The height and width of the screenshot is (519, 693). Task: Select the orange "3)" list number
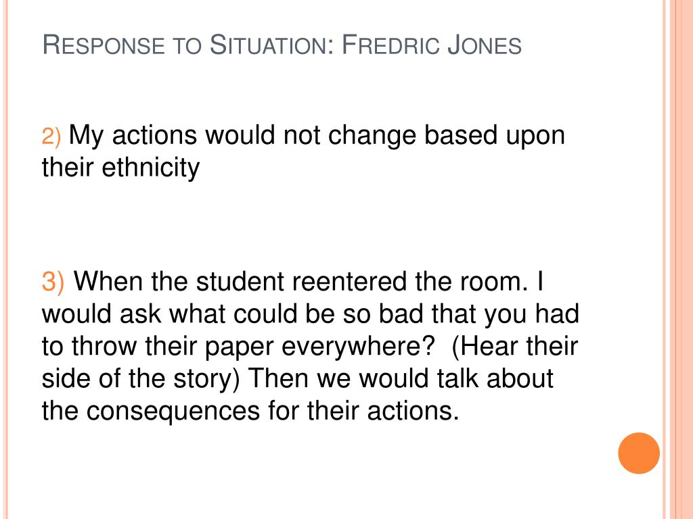[53, 282]
